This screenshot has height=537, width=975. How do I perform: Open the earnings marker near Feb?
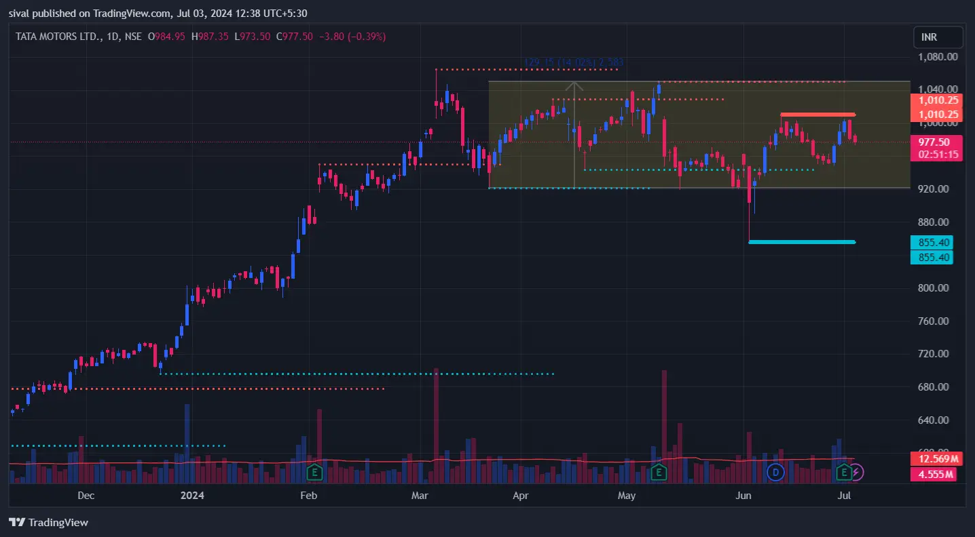(314, 472)
